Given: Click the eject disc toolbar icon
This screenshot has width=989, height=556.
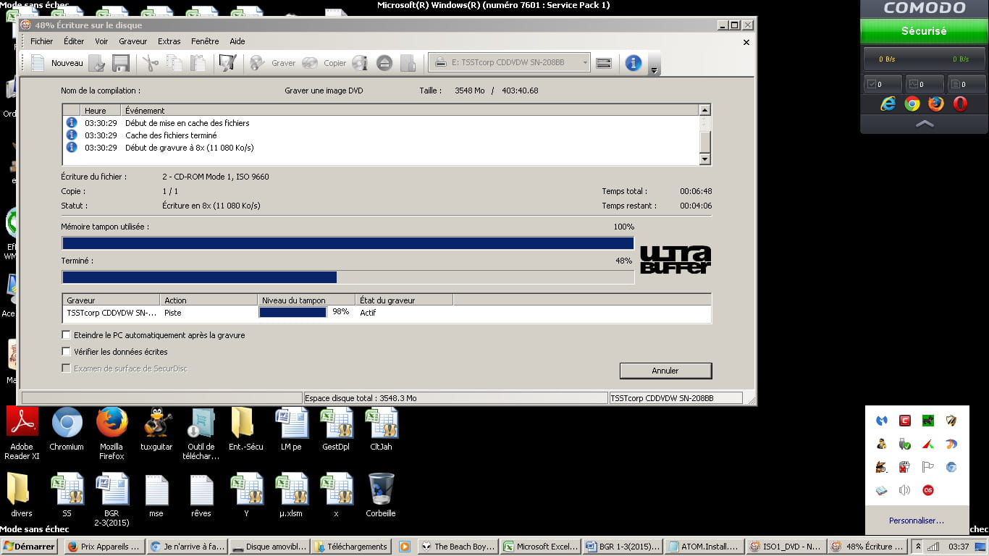Looking at the screenshot, I should click(x=384, y=63).
